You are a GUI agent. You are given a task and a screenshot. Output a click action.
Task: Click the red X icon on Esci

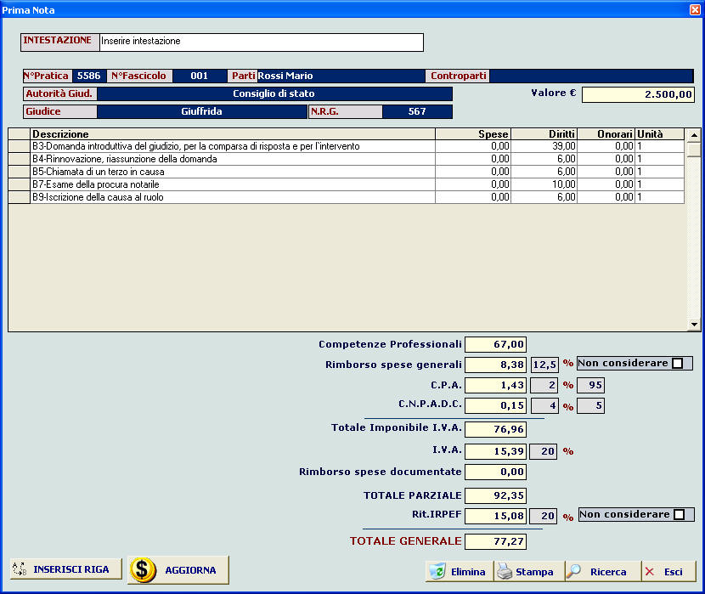tap(649, 572)
